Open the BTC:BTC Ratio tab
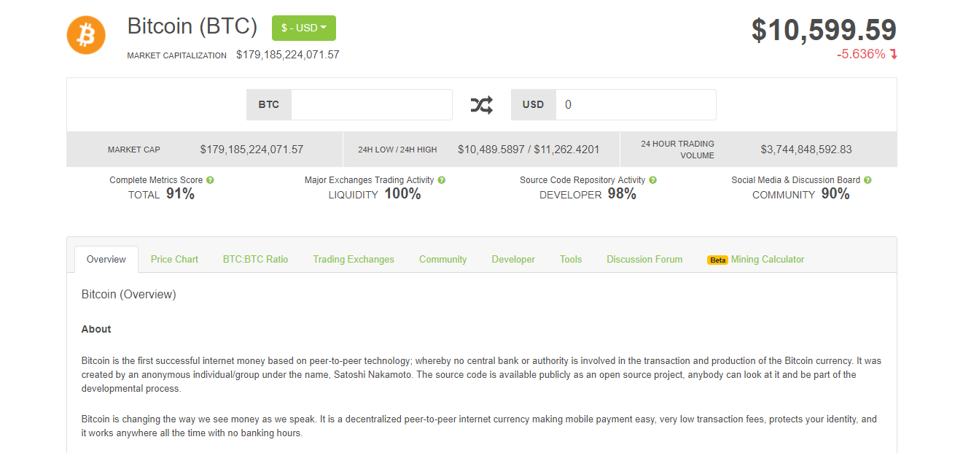The image size is (955, 453). (255, 259)
